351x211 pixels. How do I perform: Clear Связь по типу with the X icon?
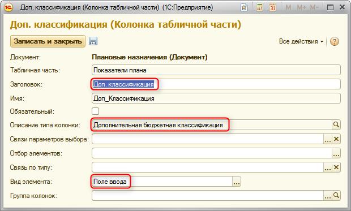(336, 167)
